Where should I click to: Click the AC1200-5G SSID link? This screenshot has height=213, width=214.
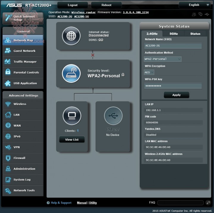(x=81, y=16)
